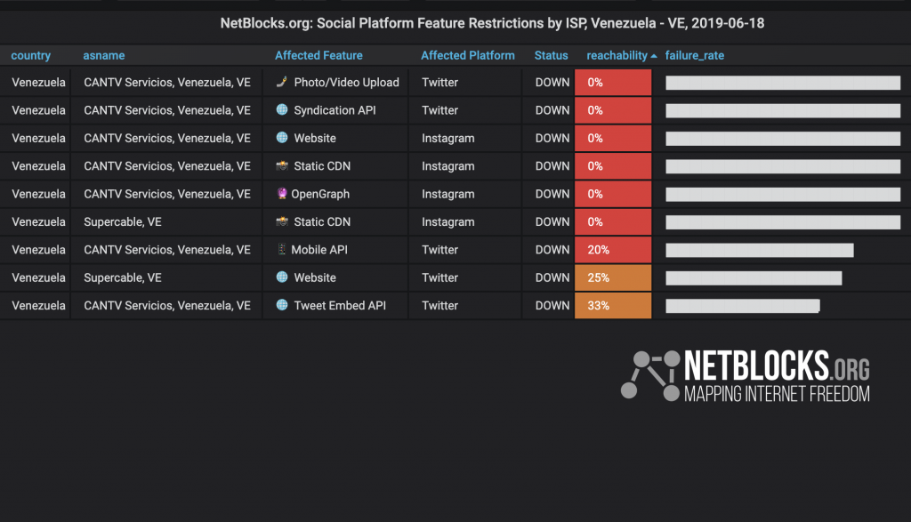Image resolution: width=911 pixels, height=522 pixels.
Task: Sort by the country column header
Action: point(31,55)
